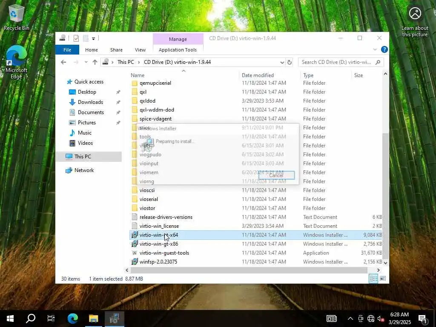Select the virtio-win-gt-x64 installer icon

(x=135, y=235)
